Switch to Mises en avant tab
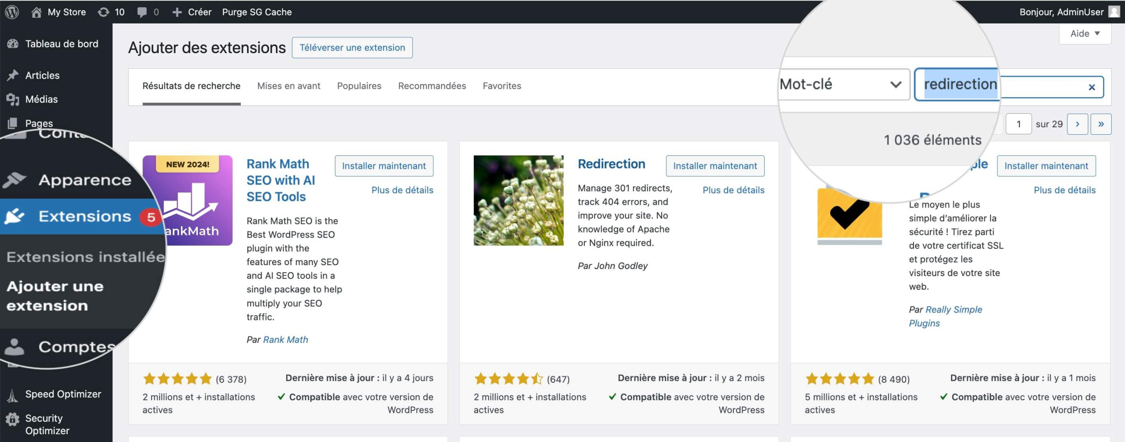1125x442 pixels. click(x=289, y=86)
